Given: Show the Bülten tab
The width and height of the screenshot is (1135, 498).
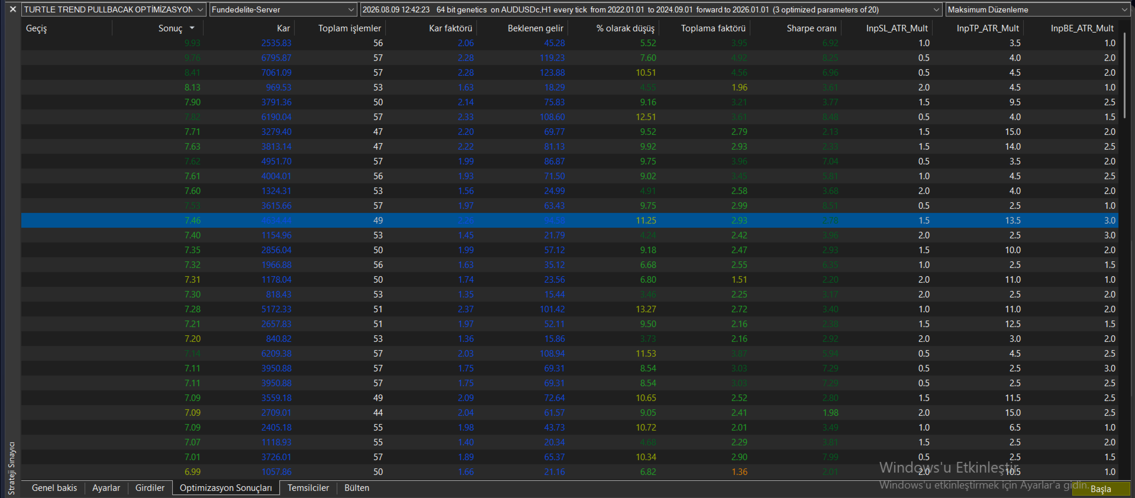Looking at the screenshot, I should tap(357, 488).
